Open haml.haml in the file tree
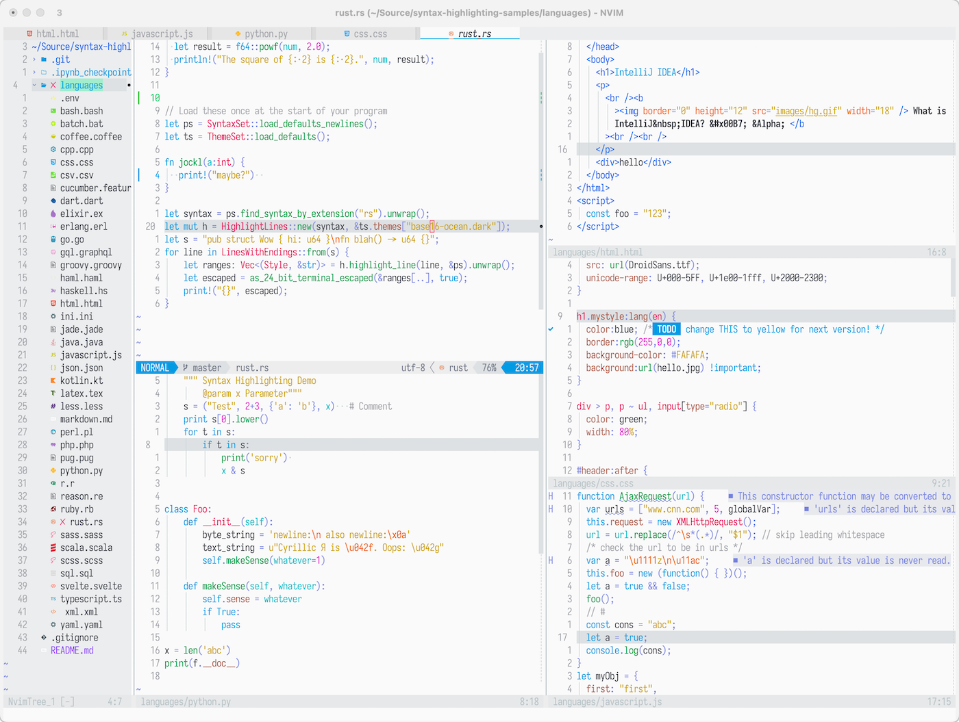The height and width of the screenshot is (722, 959). [x=81, y=278]
